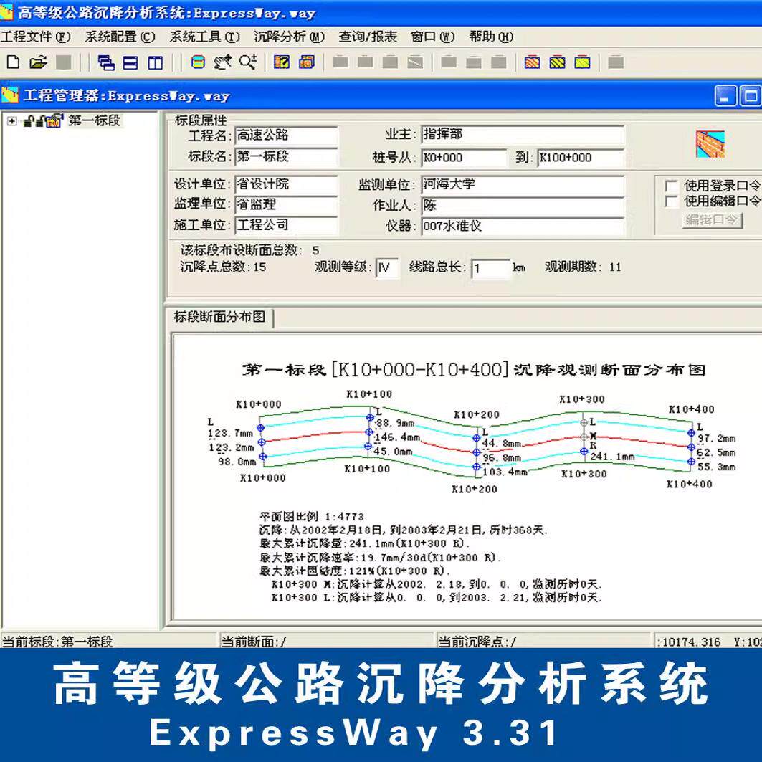Viewport: 762px width, 762px height.
Task: Click the New file icon in toolbar
Action: tap(14, 62)
